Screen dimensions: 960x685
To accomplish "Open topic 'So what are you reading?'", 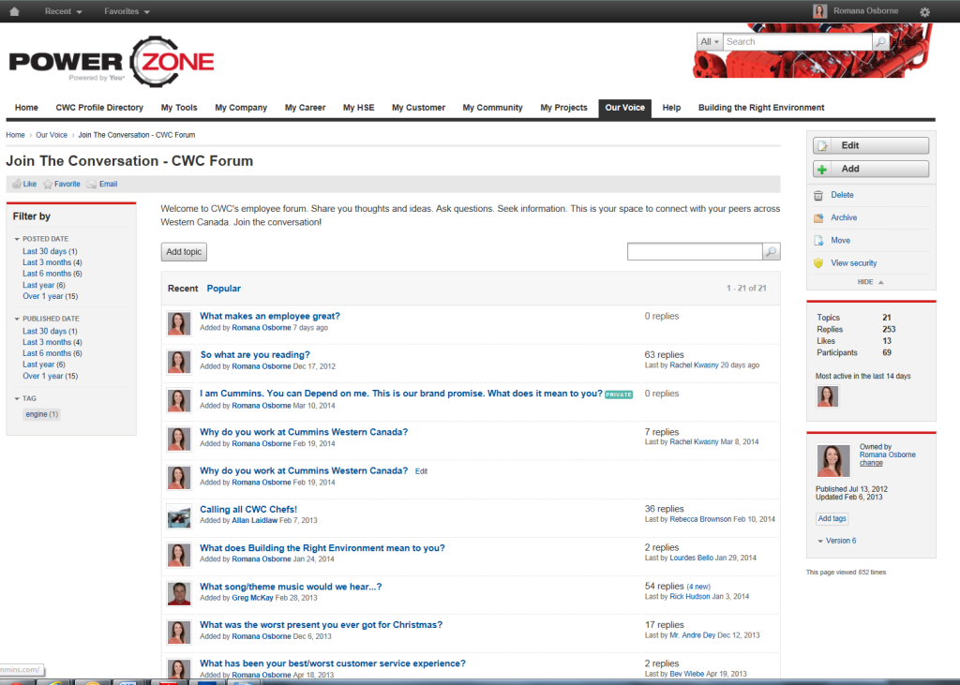I will 255,354.
